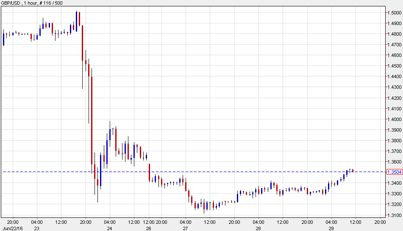The height and width of the screenshot is (231, 403).
Task: Select the date label 24 on time axis
Action: [109, 228]
